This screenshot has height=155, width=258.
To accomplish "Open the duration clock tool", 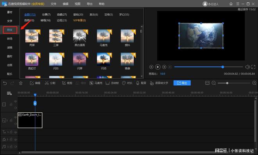I will 127,83.
